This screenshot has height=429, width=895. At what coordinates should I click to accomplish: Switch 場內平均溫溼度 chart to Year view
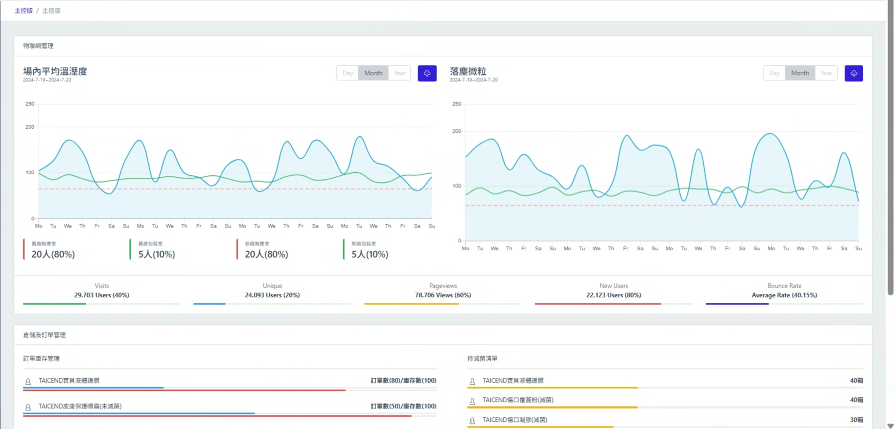pyautogui.click(x=399, y=73)
